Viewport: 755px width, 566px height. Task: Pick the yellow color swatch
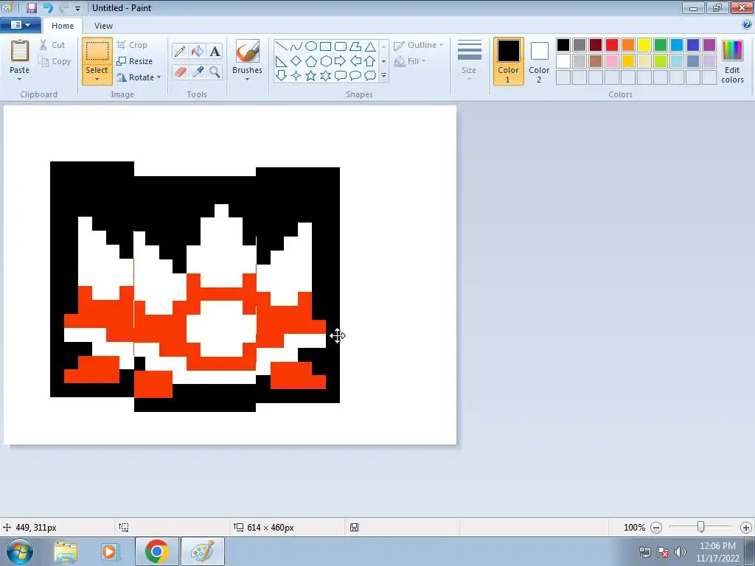tap(644, 45)
